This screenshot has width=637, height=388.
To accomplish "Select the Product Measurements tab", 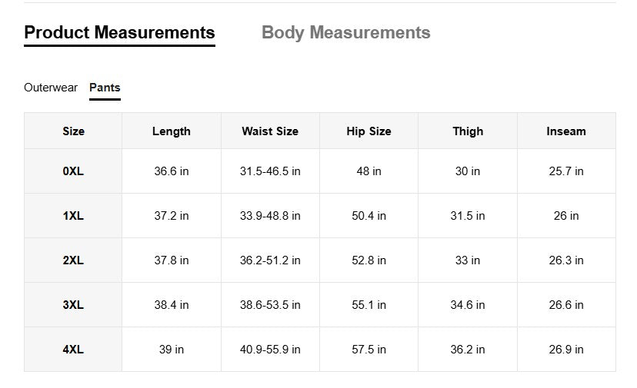I will [x=119, y=33].
